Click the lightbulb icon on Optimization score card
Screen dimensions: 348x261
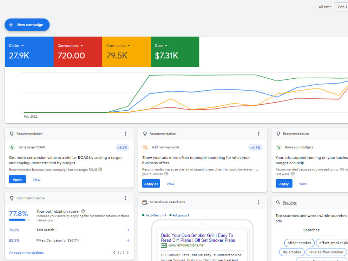(12, 198)
